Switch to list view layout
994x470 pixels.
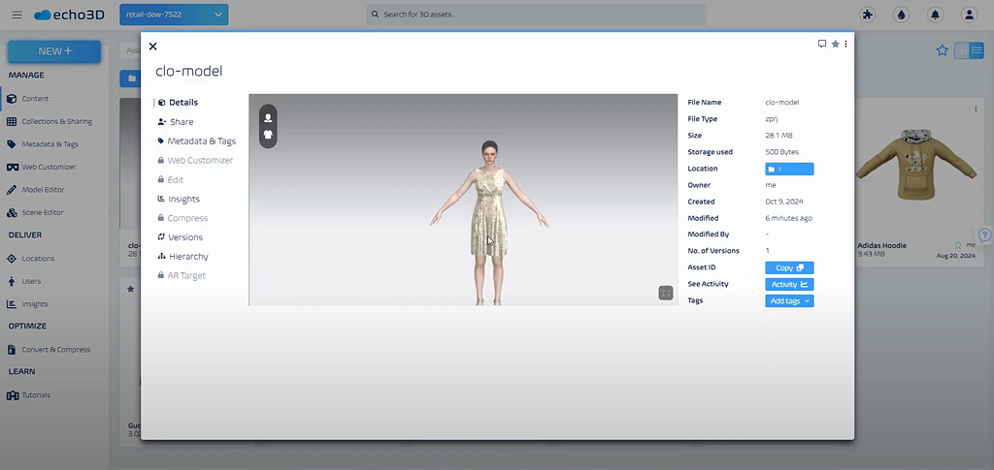coord(977,50)
